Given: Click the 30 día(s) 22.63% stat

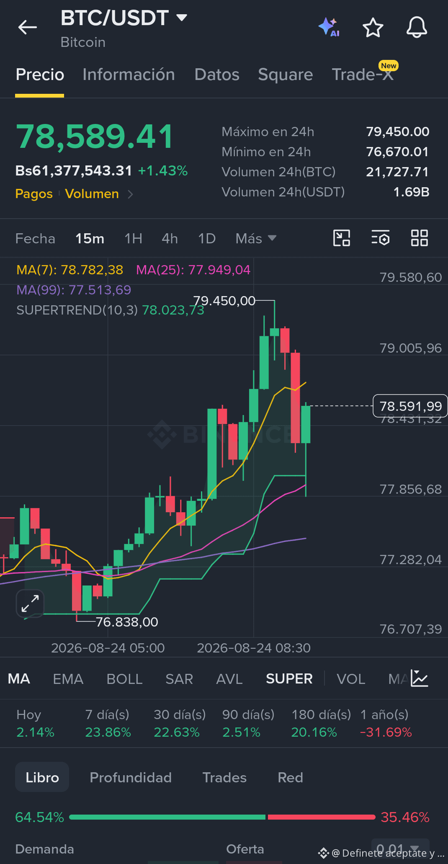Looking at the screenshot, I should click(180, 723).
